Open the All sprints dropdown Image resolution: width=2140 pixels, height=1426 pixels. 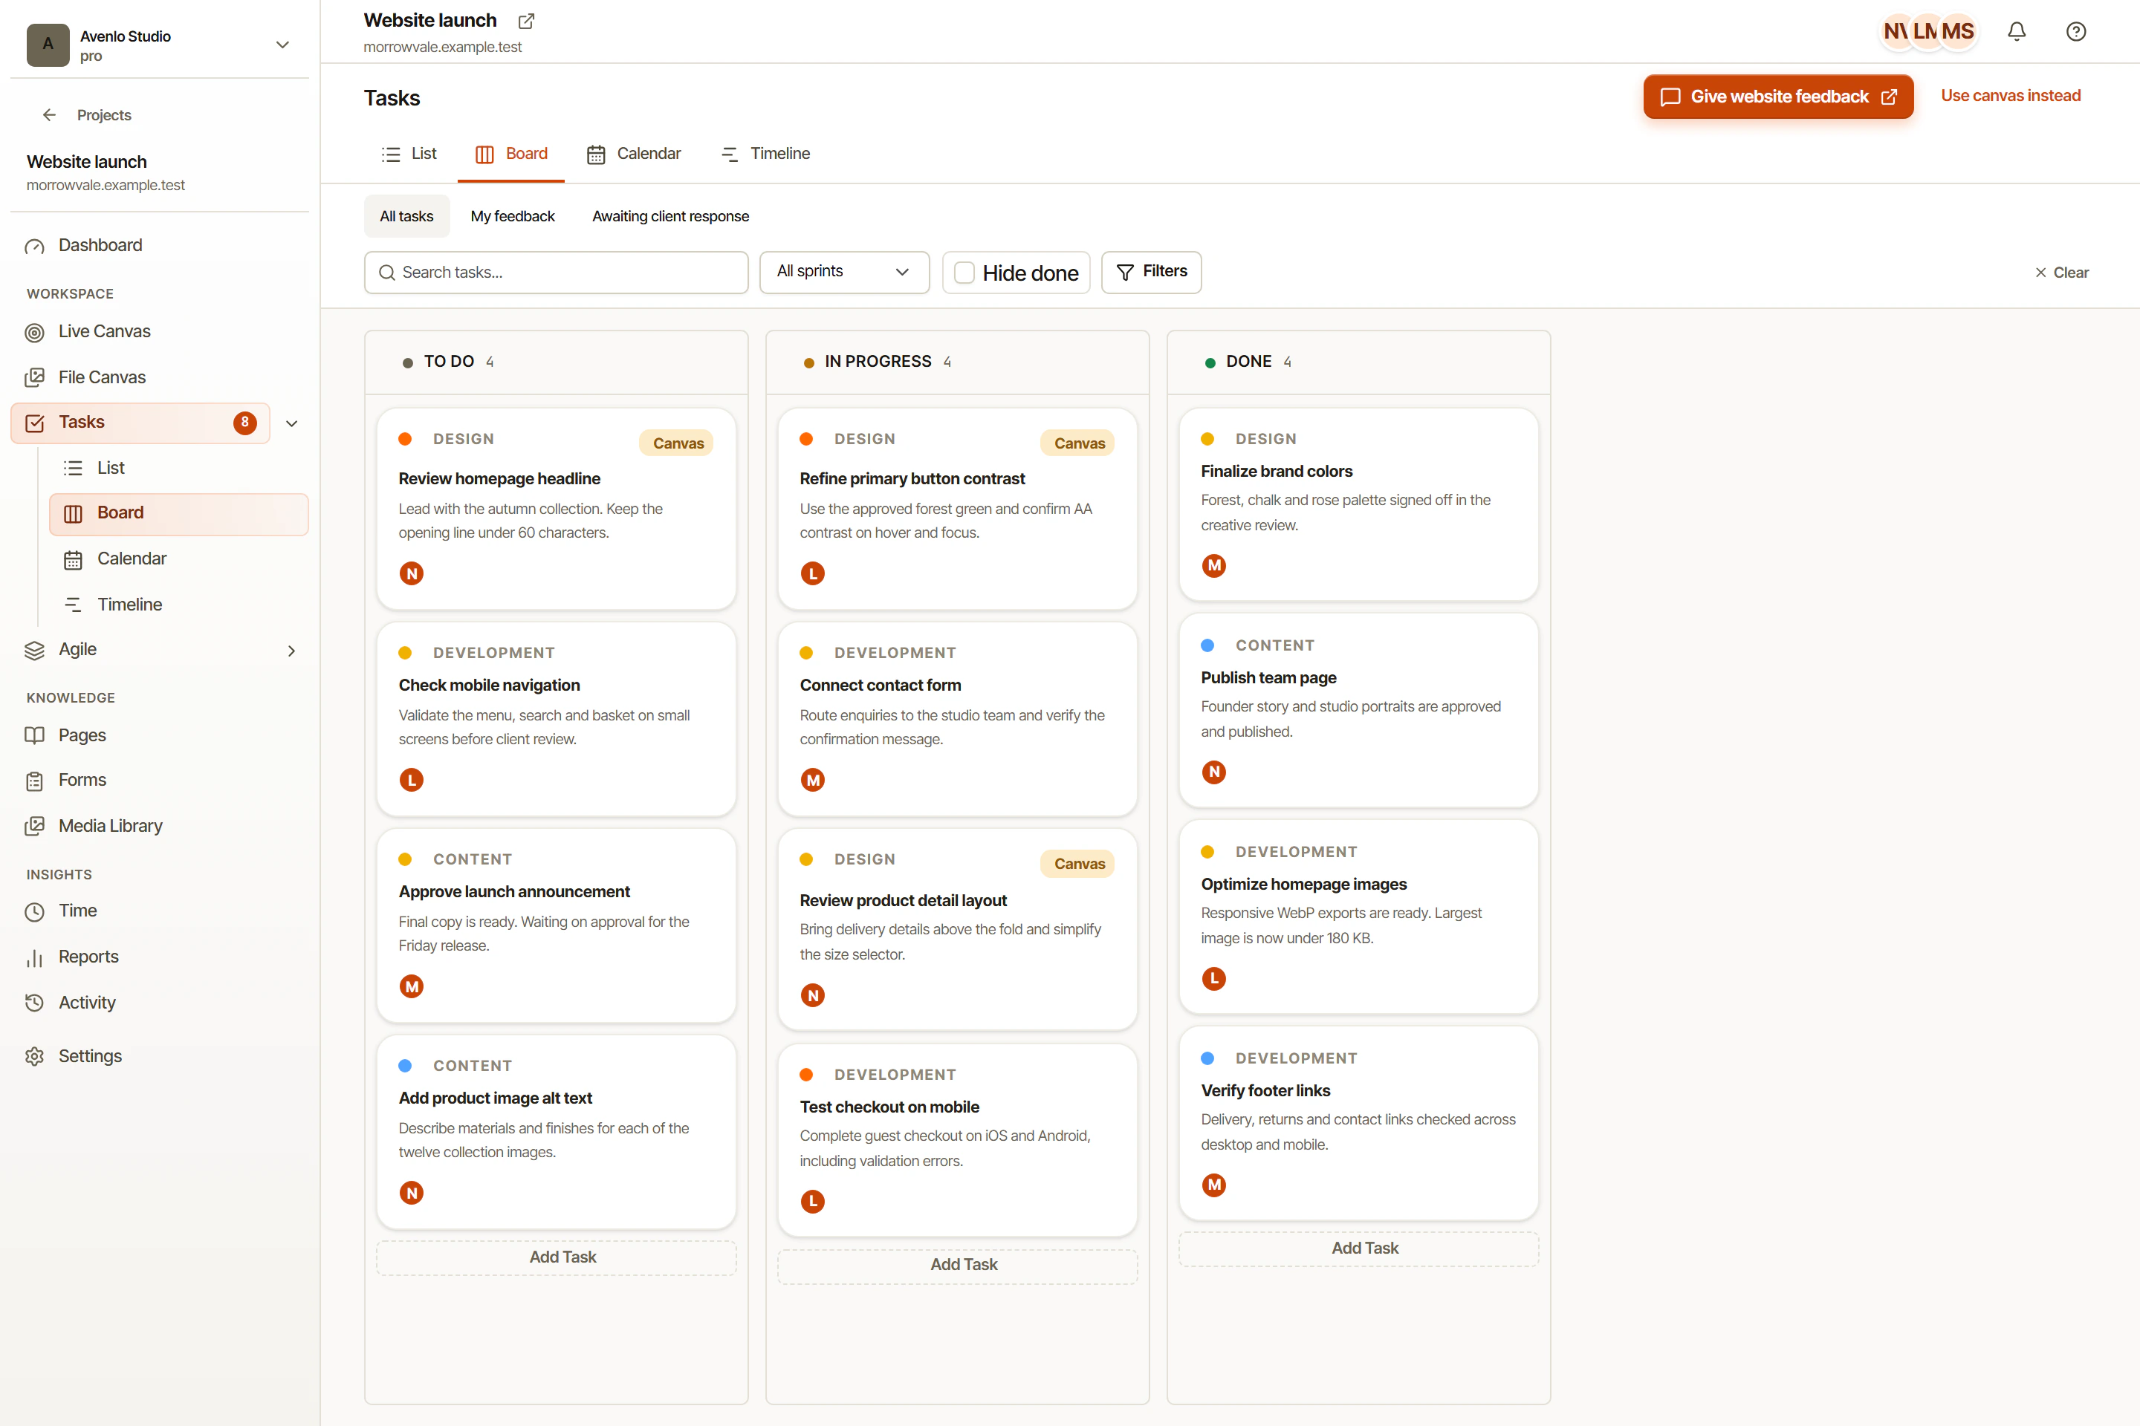tap(844, 272)
